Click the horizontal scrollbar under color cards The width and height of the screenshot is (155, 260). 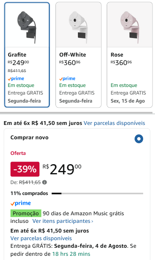click(x=76, y=113)
